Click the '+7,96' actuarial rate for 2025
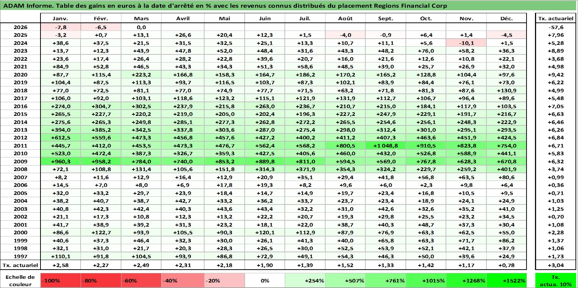Image resolution: width=578 pixels, height=288 pixels. (556, 35)
